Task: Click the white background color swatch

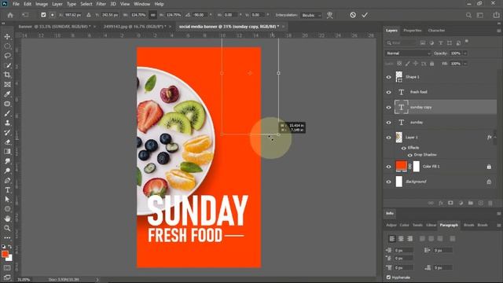Action: click(x=10, y=259)
